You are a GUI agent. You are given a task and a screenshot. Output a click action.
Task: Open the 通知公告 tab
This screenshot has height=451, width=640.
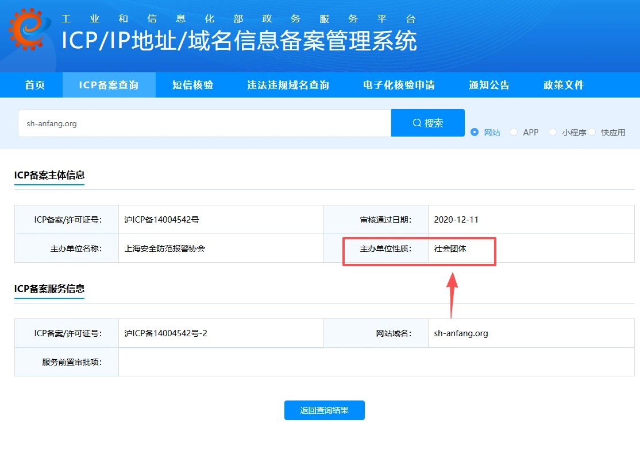(x=489, y=85)
